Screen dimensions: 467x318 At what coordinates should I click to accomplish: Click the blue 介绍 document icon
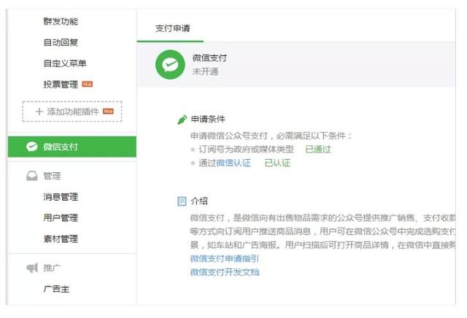[x=182, y=201]
